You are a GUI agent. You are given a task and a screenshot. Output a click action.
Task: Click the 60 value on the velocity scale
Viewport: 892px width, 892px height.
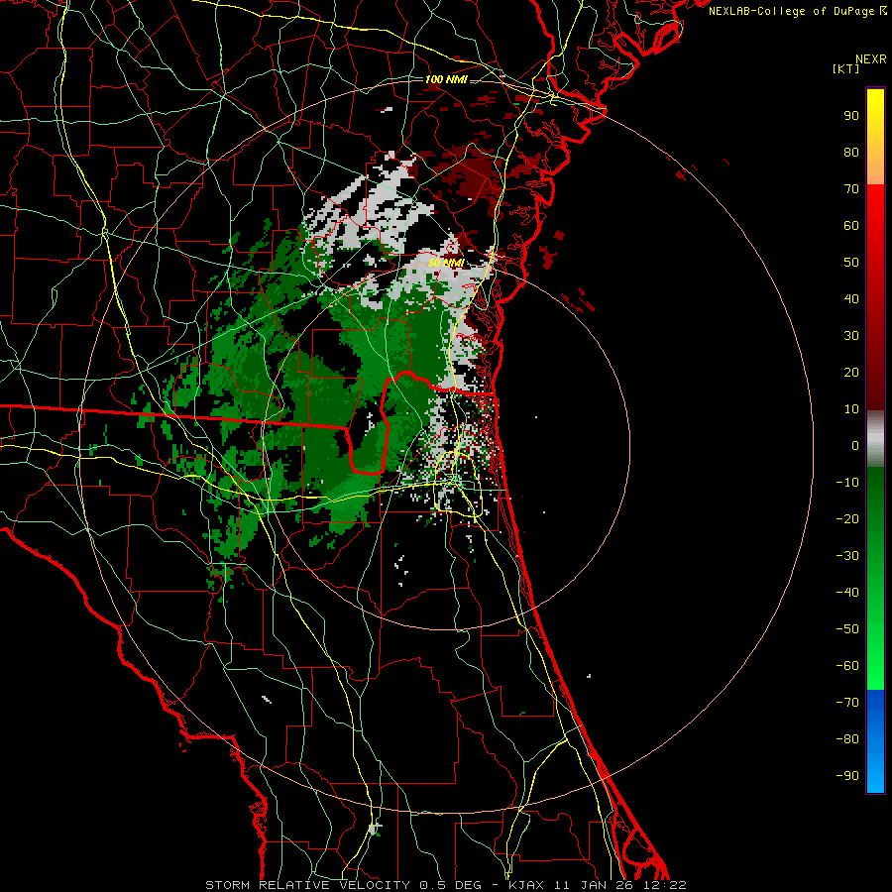tap(851, 226)
